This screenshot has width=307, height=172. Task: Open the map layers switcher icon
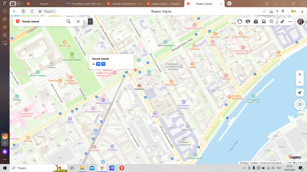click(x=272, y=21)
